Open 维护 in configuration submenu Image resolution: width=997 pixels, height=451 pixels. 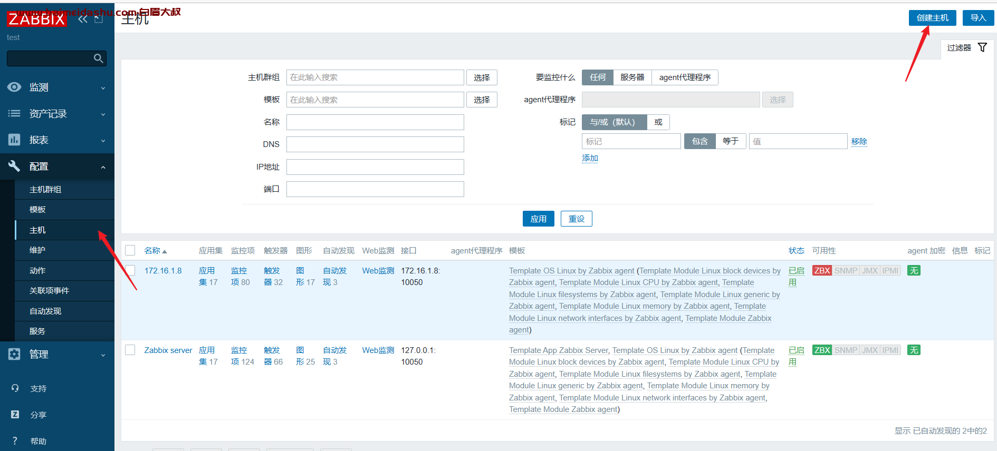64,250
